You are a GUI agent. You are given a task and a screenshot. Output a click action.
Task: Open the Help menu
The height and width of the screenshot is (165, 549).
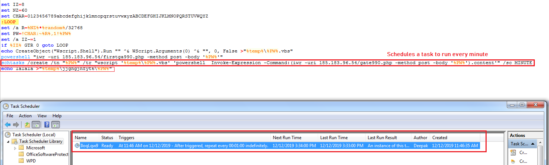[57, 116]
